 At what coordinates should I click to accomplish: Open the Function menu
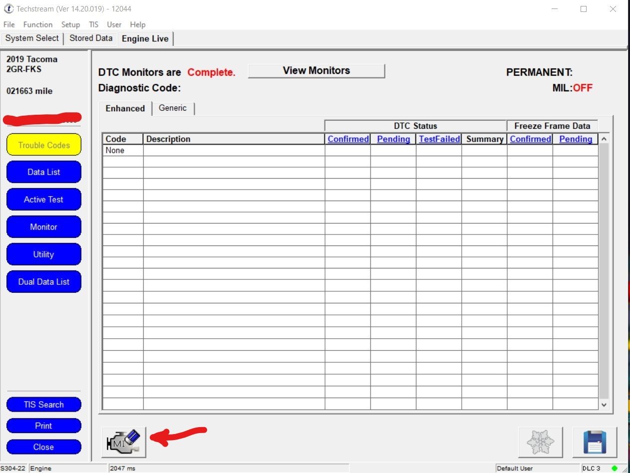click(x=38, y=24)
